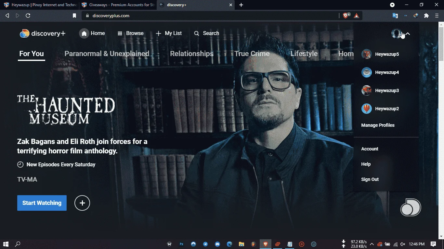Add The Haunted Museum to My List
444x249 pixels.
tap(82, 203)
